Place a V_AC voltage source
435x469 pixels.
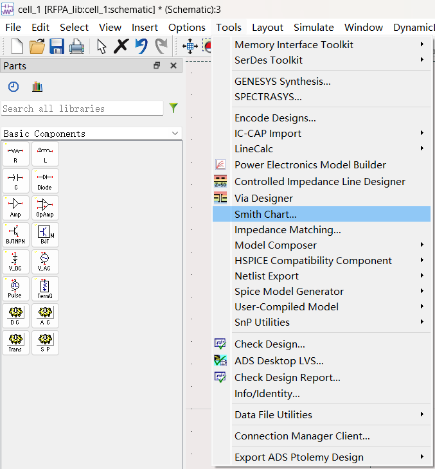coord(45,261)
